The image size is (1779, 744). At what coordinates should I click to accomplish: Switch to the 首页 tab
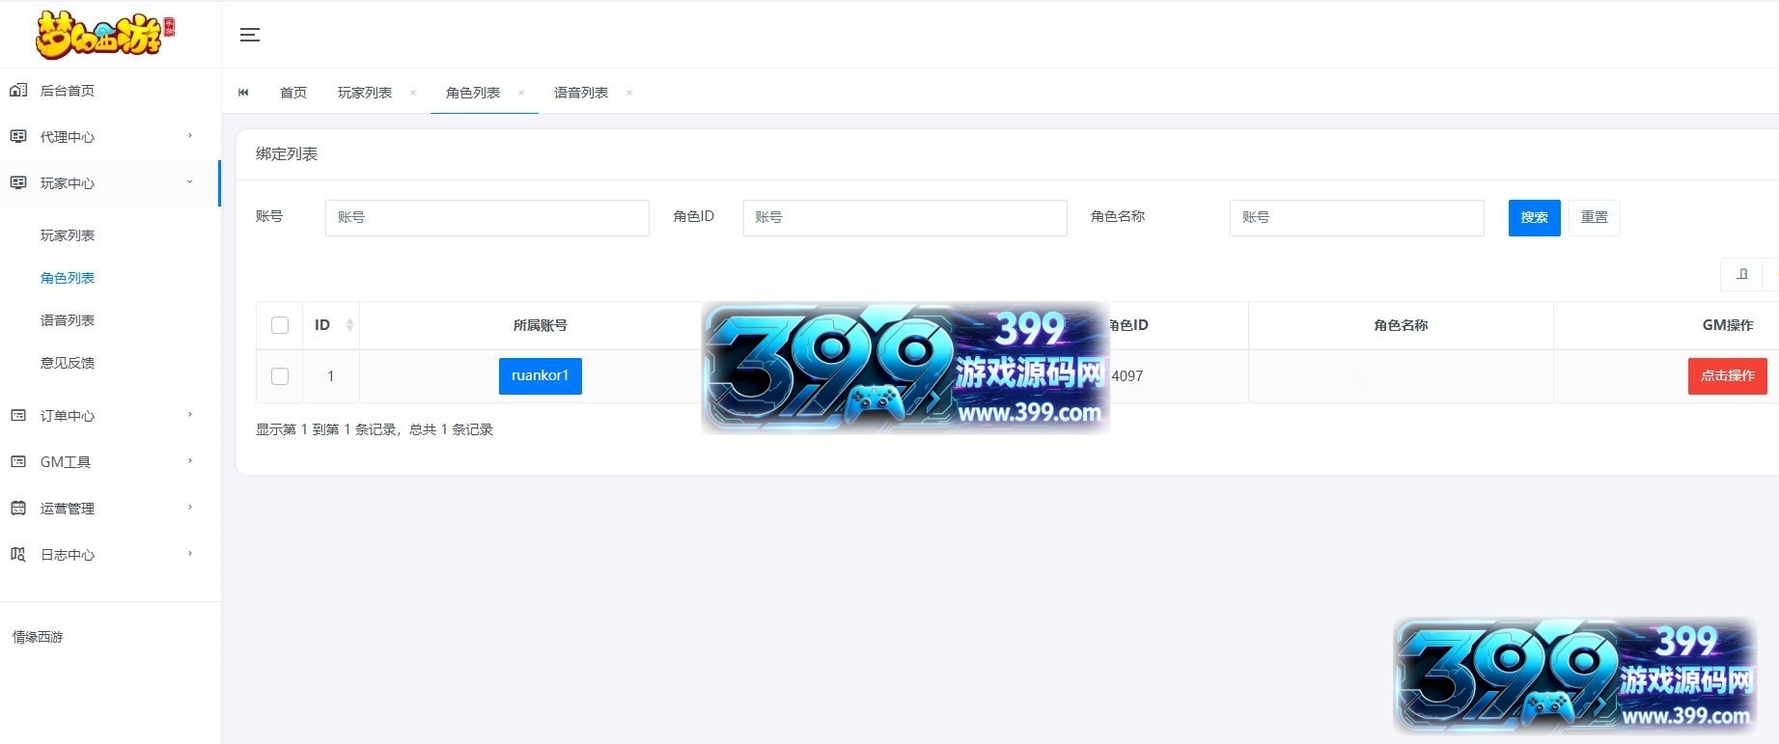pyautogui.click(x=293, y=93)
